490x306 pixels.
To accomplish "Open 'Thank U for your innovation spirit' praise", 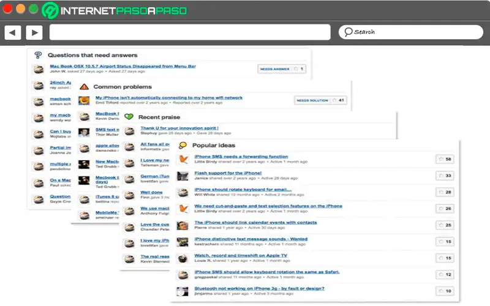I will tap(179, 128).
